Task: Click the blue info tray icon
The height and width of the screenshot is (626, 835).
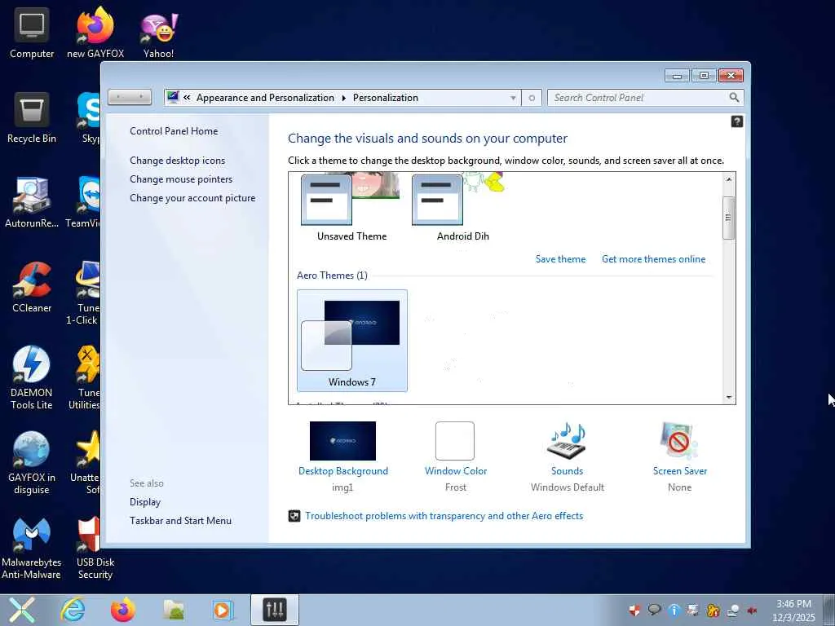Action: [x=674, y=611]
